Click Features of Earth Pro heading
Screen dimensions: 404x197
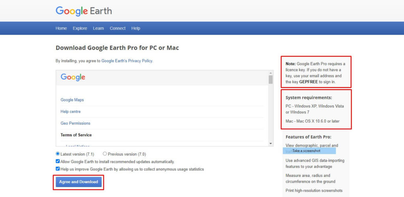pos(309,137)
